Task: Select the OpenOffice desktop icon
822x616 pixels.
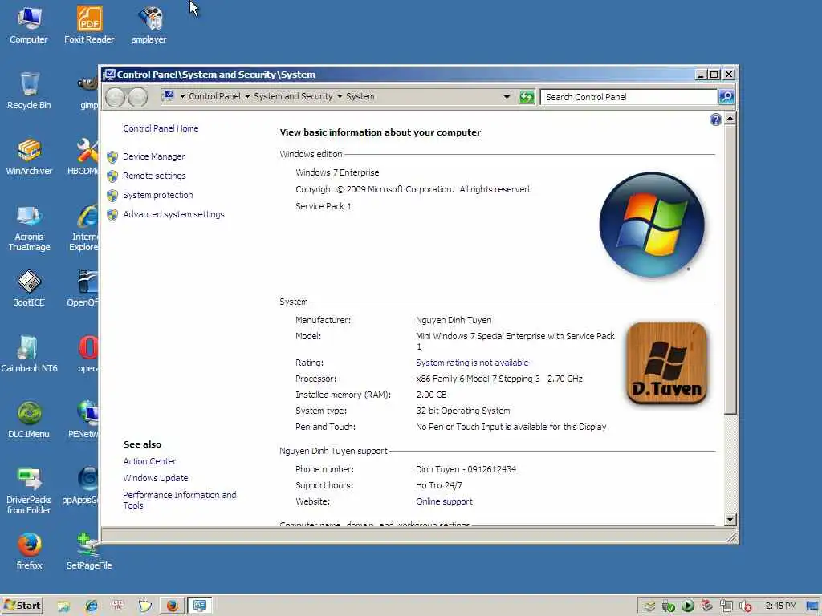Action: coord(83,288)
